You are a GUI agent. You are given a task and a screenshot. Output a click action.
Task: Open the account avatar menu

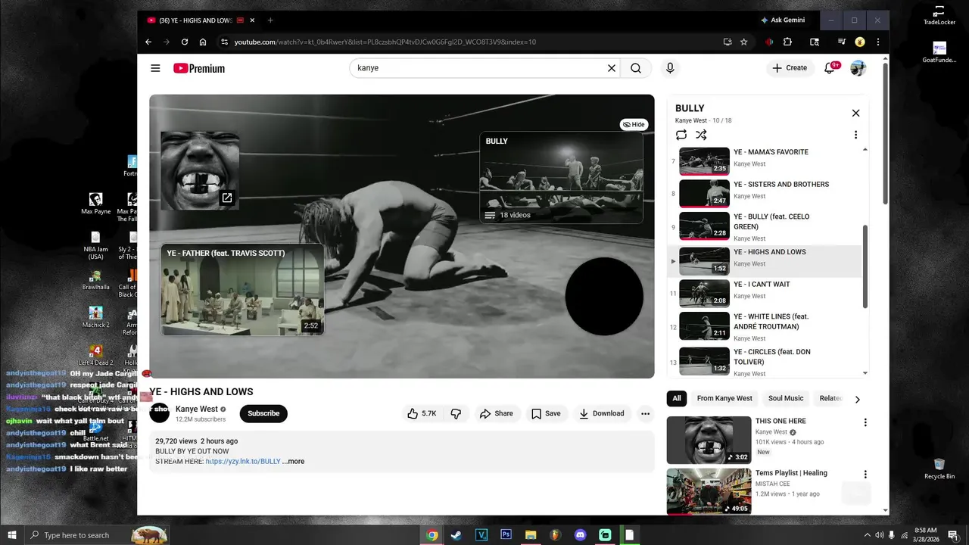(858, 68)
